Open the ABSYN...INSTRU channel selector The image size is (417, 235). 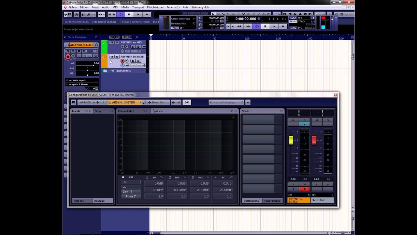click(x=124, y=102)
